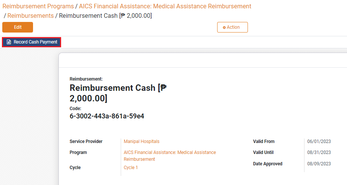Viewport: 347px width, 185px height.
Task: Click the Date Approved field label
Action: 268,164
